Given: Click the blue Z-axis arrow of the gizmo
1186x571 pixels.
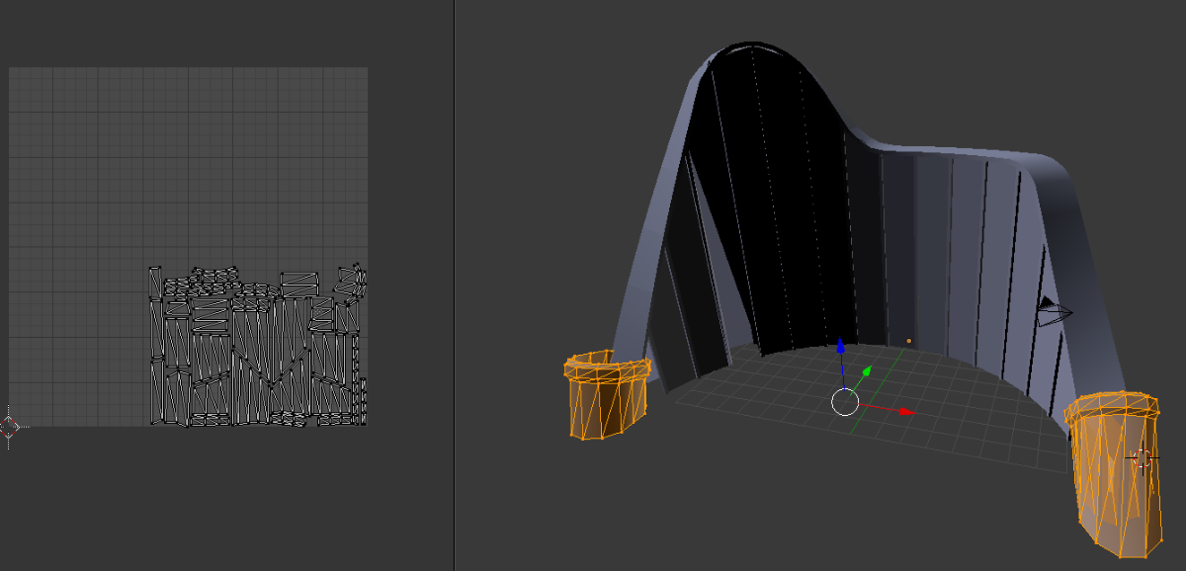Looking at the screenshot, I should [840, 347].
